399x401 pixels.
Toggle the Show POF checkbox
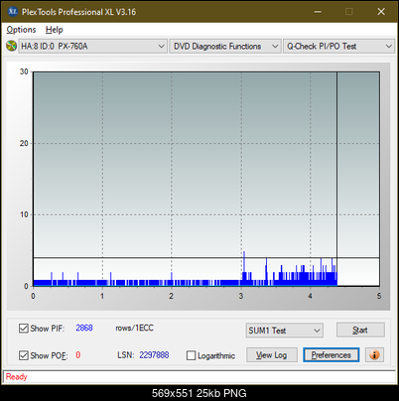[24, 355]
